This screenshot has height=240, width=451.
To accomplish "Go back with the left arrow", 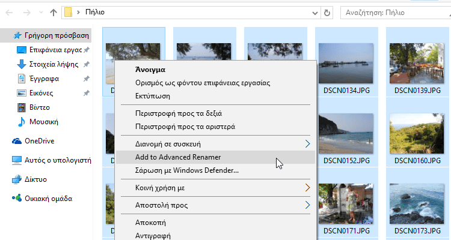I will 9,13.
